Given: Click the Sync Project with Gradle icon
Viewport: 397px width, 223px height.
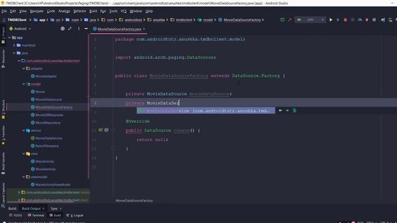Looking at the screenshot, I should pos(383,20).
